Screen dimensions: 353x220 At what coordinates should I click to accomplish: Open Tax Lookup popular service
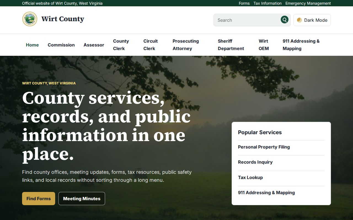[x=281, y=178]
